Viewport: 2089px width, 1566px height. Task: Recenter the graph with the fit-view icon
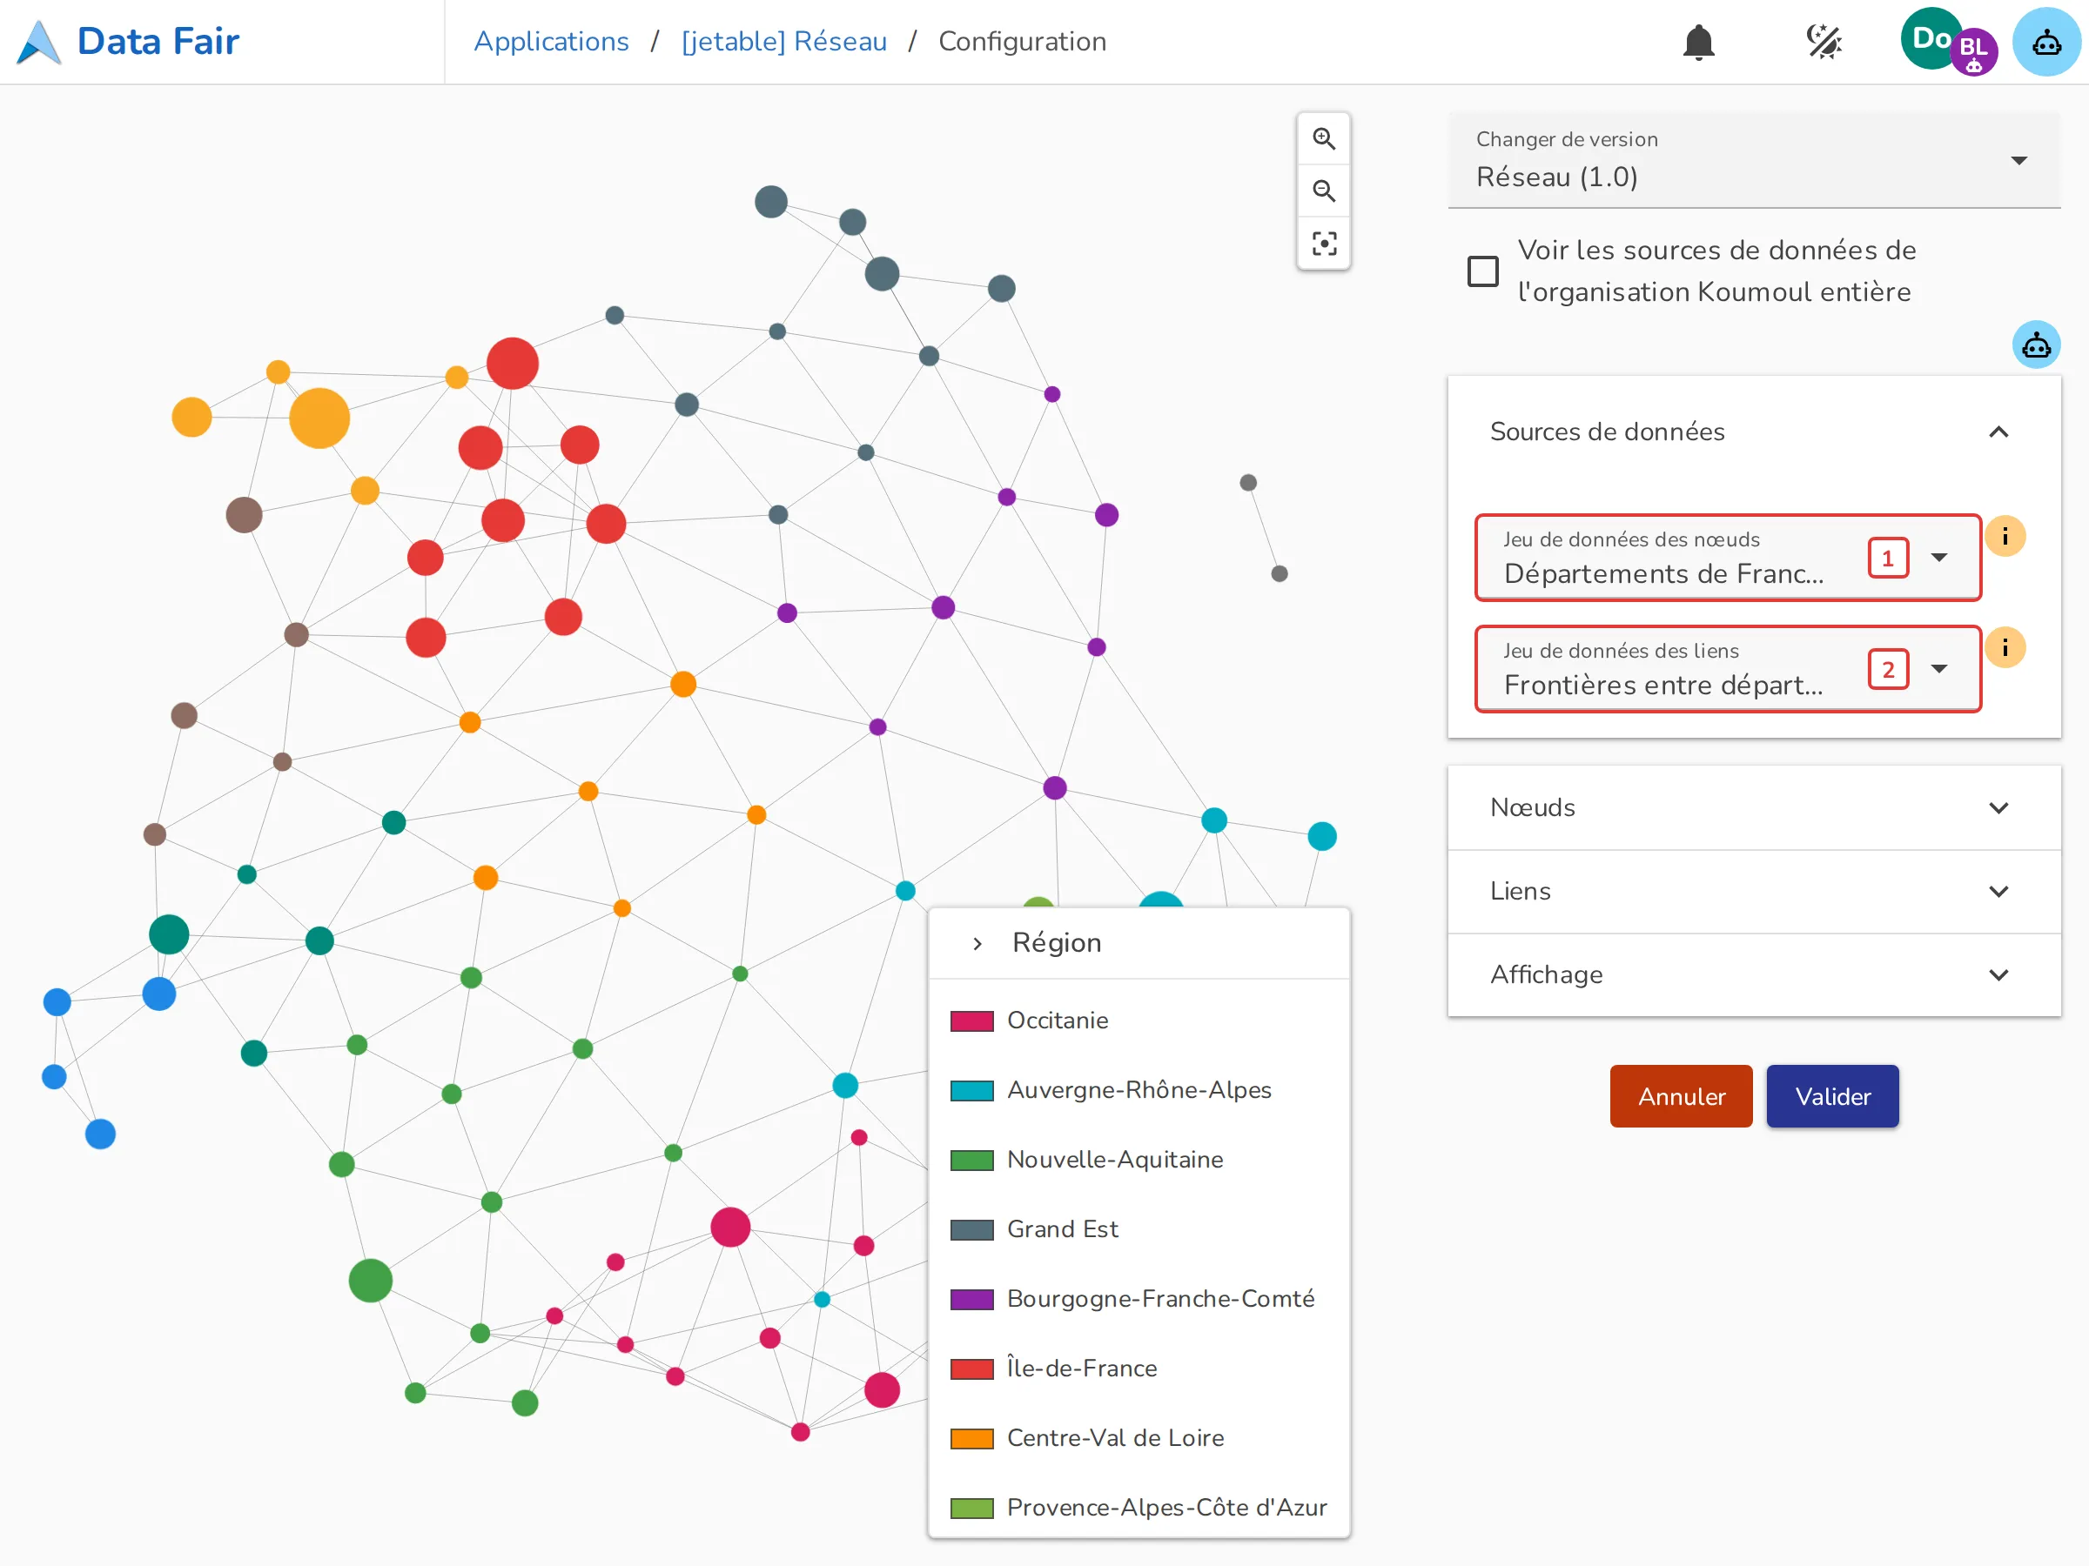[x=1324, y=244]
